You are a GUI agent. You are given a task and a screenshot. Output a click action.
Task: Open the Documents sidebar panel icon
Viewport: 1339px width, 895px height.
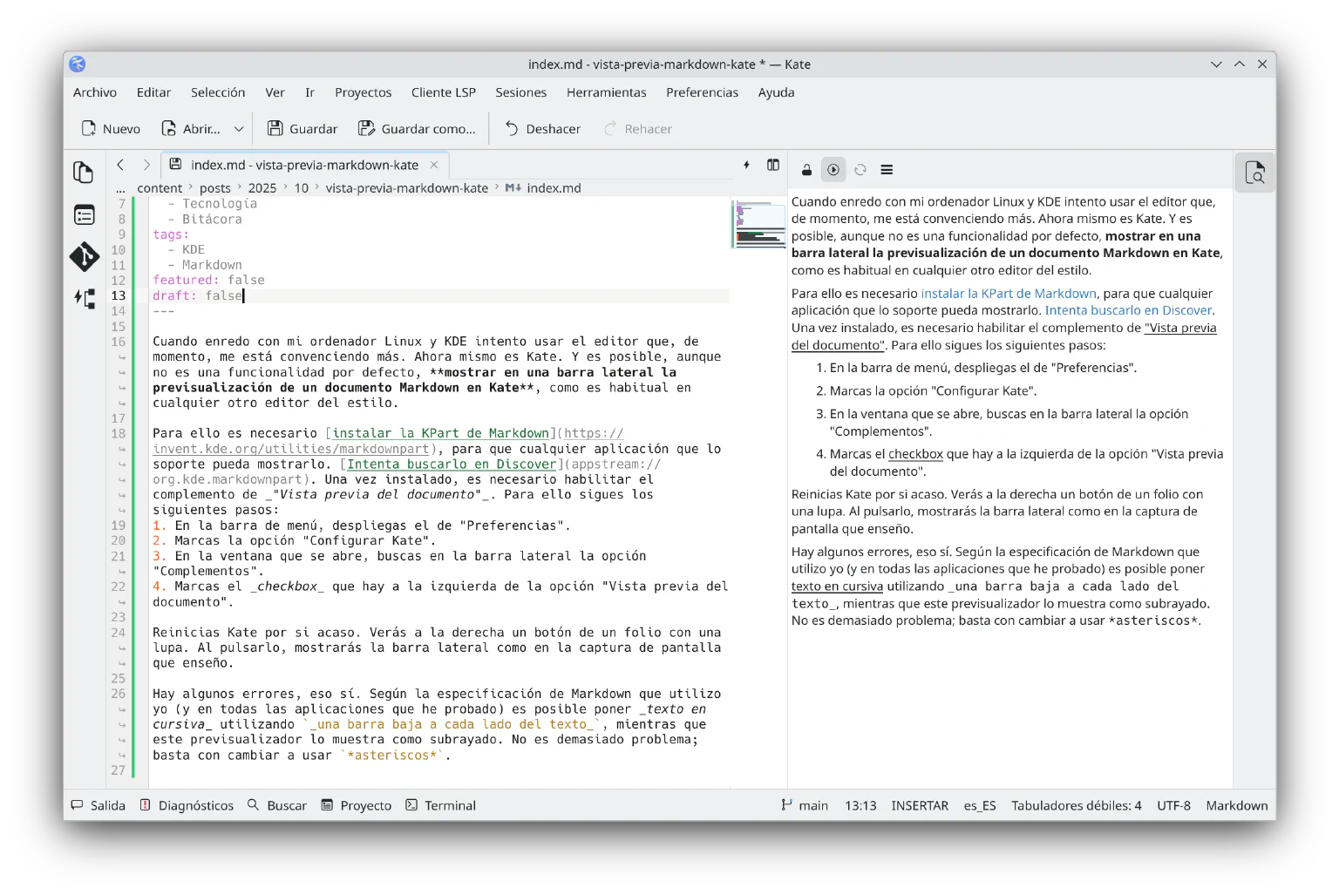click(84, 173)
